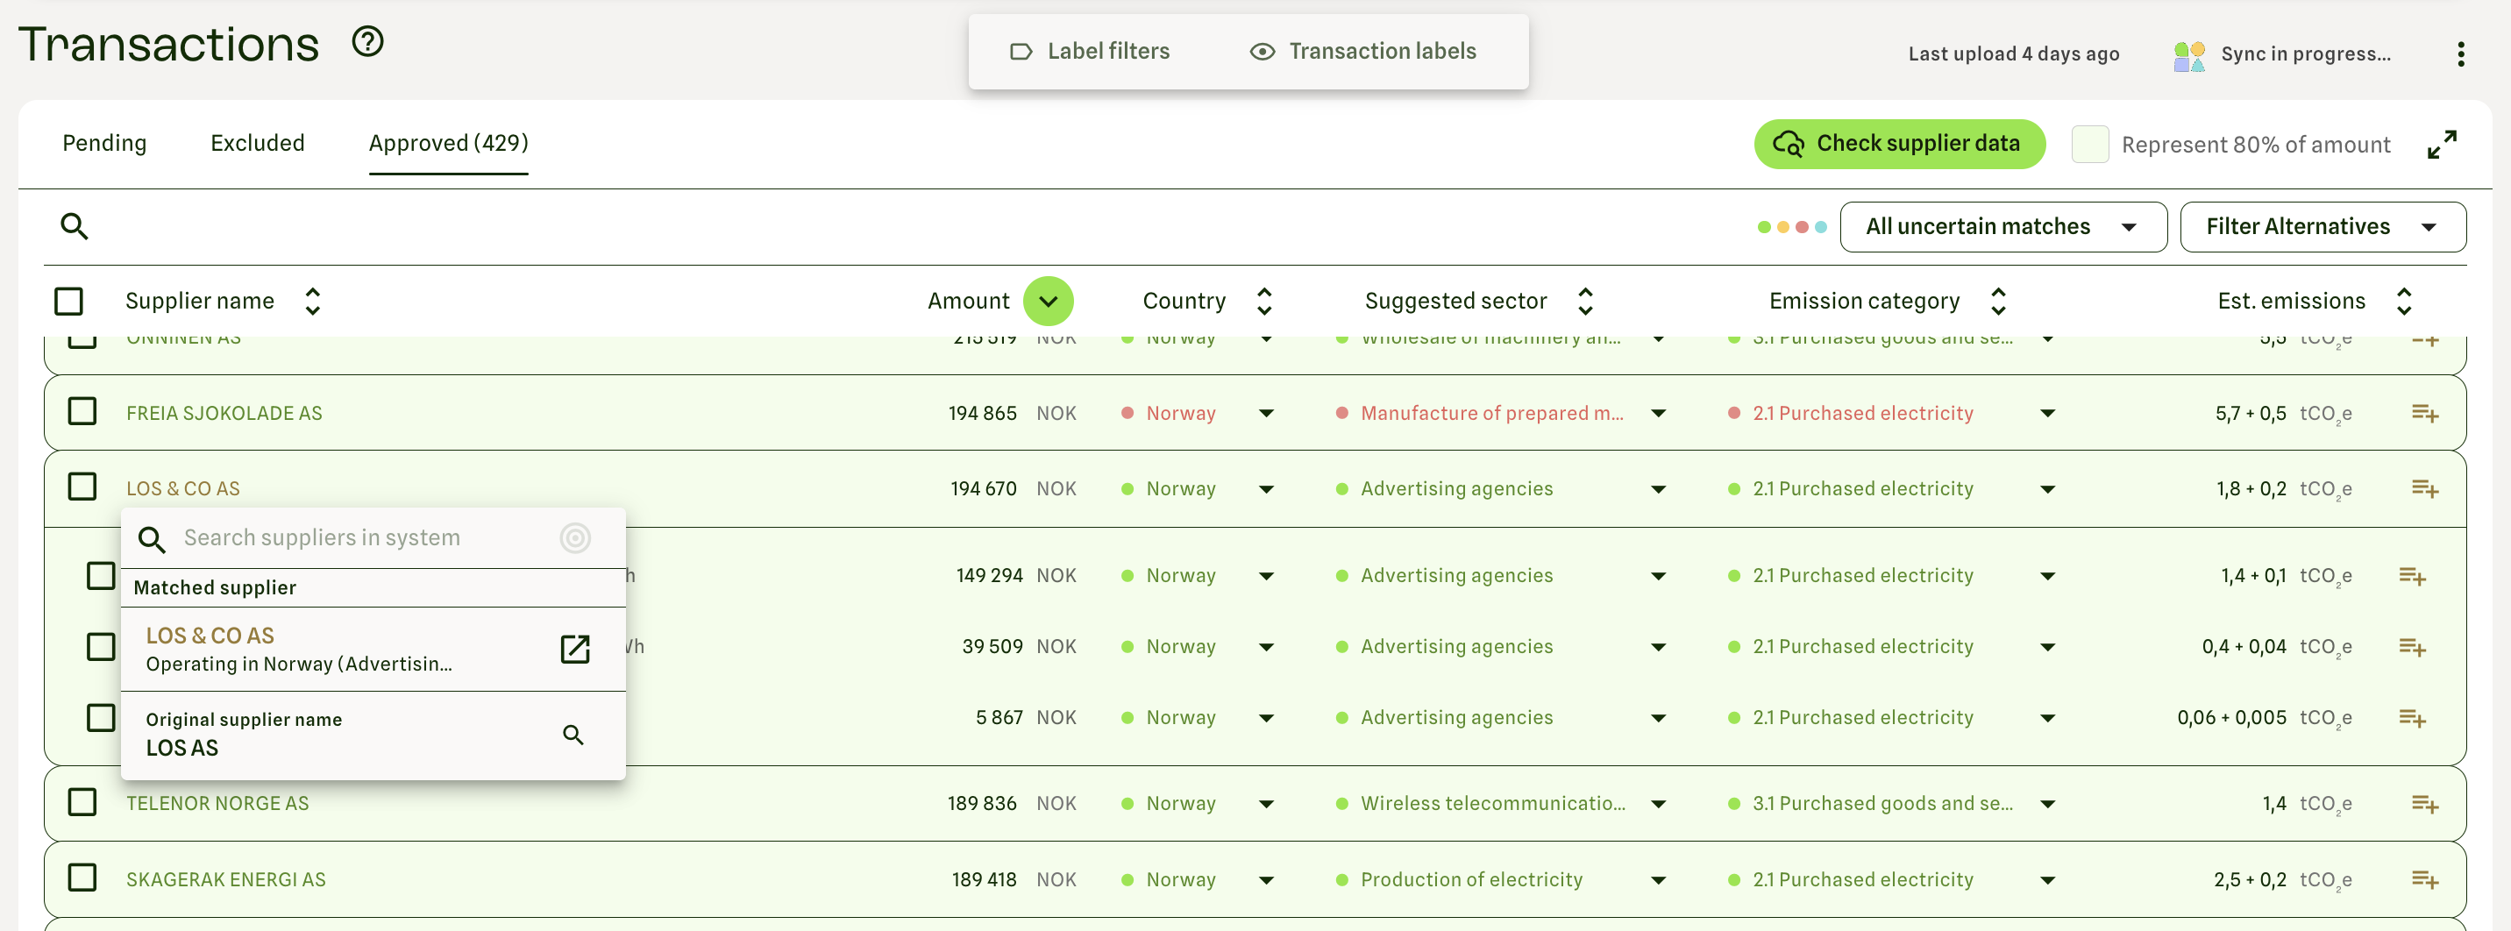
Task: Click the cyan match-confidence dot
Action: coord(1820,227)
